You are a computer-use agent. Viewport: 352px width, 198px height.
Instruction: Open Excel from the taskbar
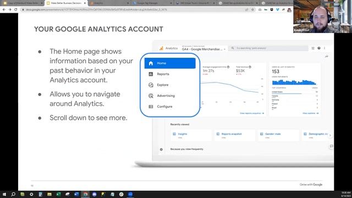pyautogui.click(x=58, y=194)
